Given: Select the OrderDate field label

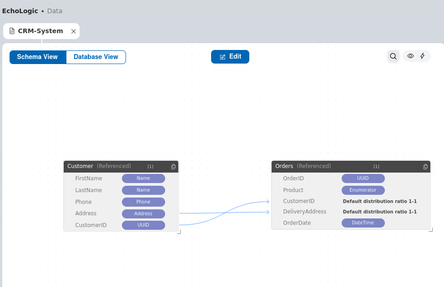Looking at the screenshot, I should coord(297,223).
